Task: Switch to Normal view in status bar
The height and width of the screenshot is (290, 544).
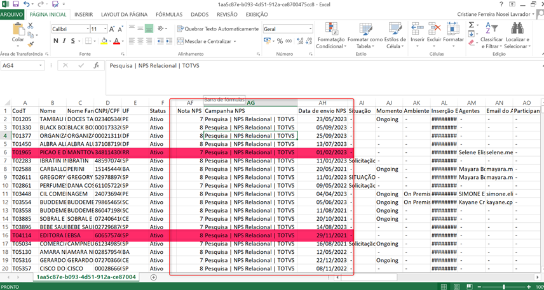Action: pyautogui.click(x=444, y=287)
